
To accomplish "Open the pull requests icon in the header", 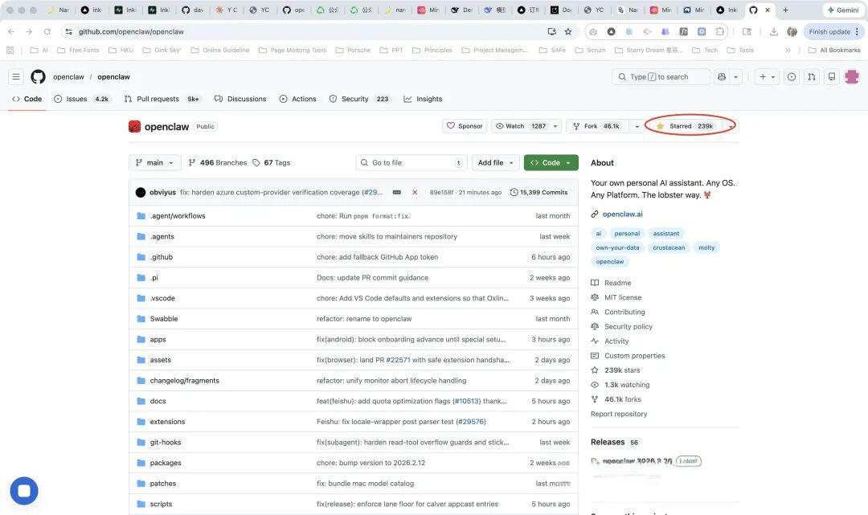I will 812,77.
